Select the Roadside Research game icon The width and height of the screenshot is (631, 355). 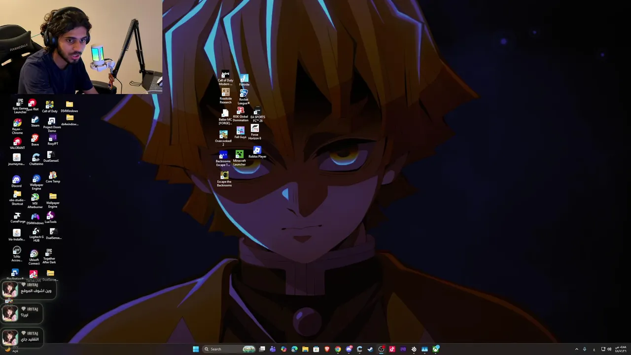(x=225, y=97)
